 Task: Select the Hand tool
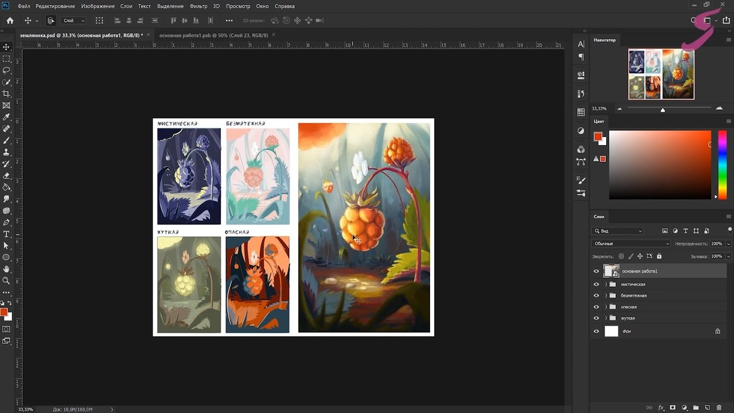coord(6,269)
